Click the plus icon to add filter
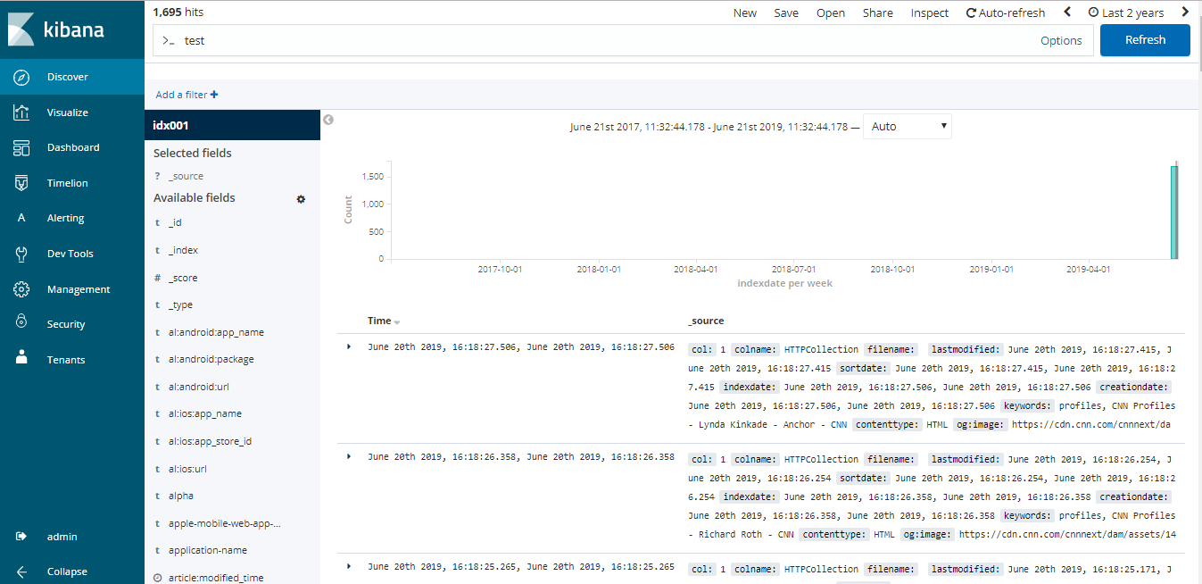Screen dimensions: 1202x584 (x=214, y=95)
